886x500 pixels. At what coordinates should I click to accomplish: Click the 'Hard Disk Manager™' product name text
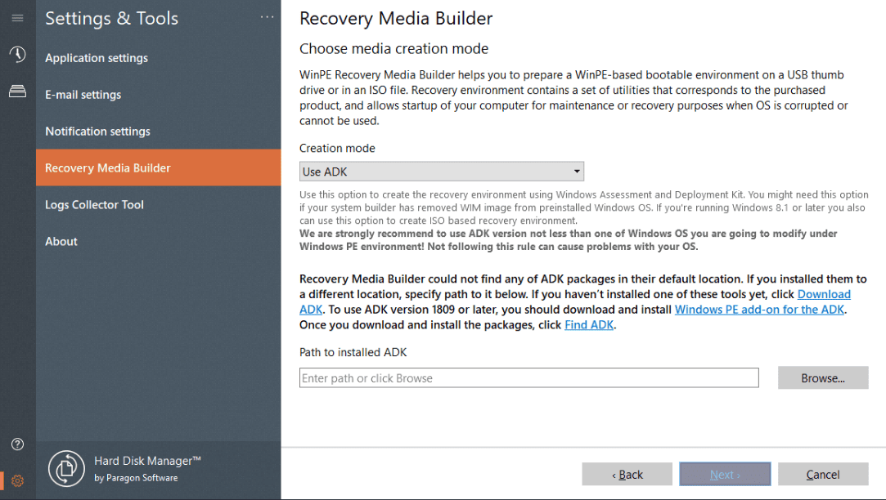[147, 461]
